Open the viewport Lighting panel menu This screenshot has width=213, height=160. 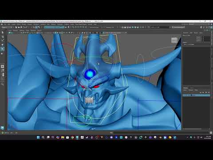pos(22,31)
